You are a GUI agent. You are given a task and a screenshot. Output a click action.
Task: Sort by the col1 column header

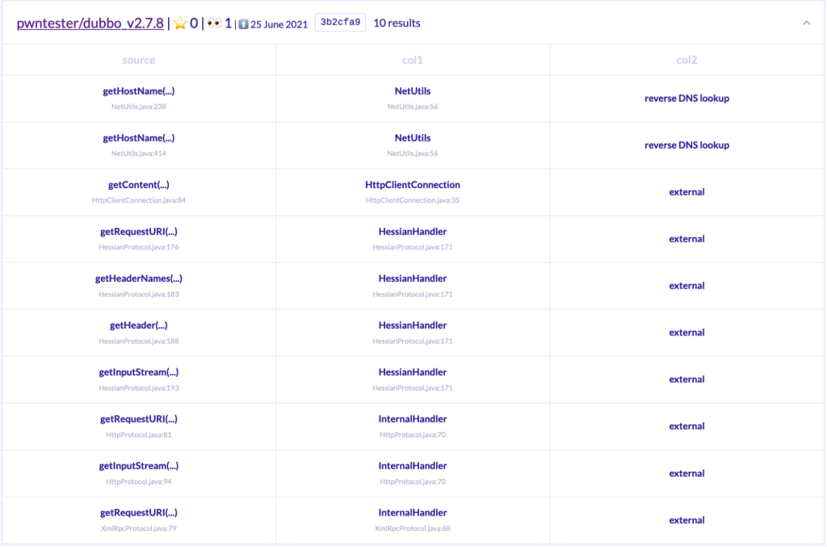pyautogui.click(x=413, y=60)
